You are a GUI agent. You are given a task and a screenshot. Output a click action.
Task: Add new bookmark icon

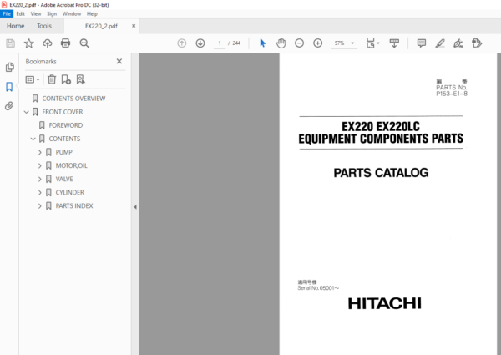(x=66, y=79)
